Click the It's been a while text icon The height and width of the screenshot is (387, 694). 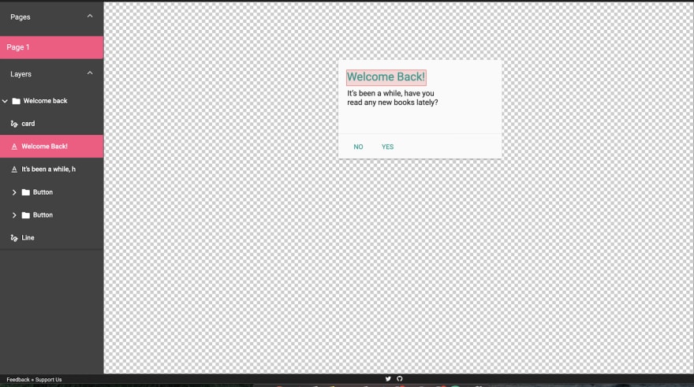click(14, 169)
